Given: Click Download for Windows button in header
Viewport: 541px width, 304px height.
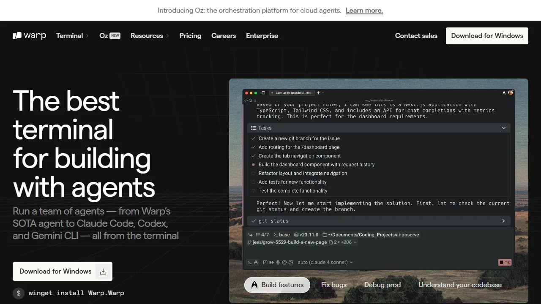Looking at the screenshot, I should click(x=487, y=36).
